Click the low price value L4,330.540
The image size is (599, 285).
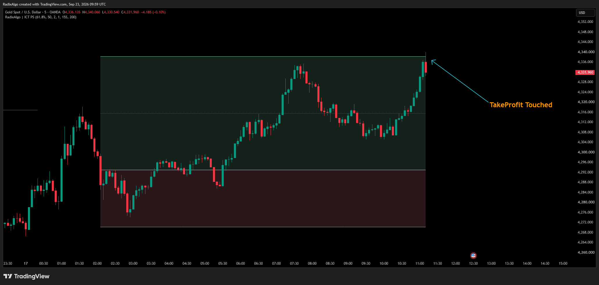111,12
